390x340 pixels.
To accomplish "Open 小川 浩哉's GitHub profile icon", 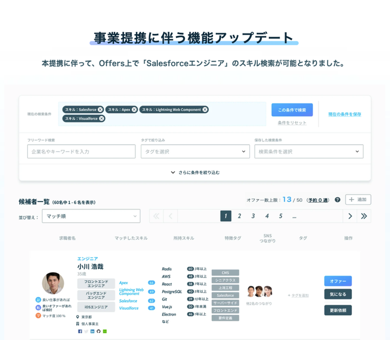I will pyautogui.click(x=99, y=331).
